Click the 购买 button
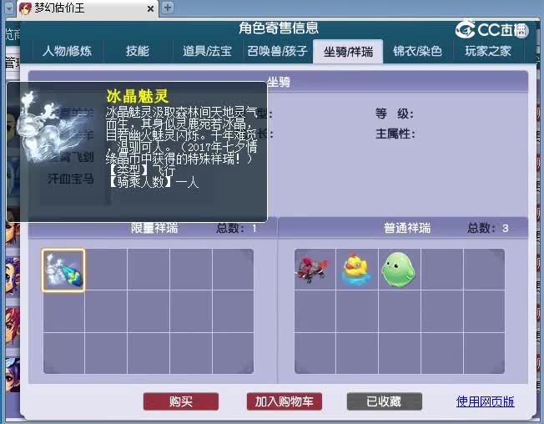Viewport: 544px width, 424px height. [181, 401]
